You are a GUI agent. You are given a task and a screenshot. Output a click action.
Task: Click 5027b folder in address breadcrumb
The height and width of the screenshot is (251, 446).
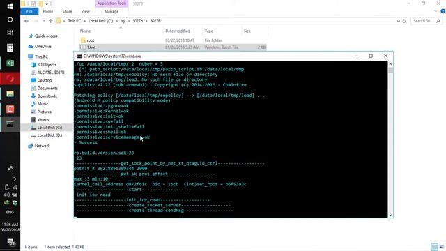(138, 21)
